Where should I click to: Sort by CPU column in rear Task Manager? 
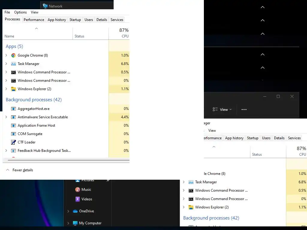click(x=297, y=152)
